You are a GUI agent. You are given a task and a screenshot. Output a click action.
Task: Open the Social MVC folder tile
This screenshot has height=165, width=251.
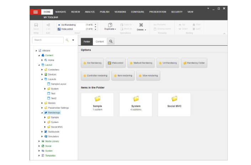(x=174, y=105)
